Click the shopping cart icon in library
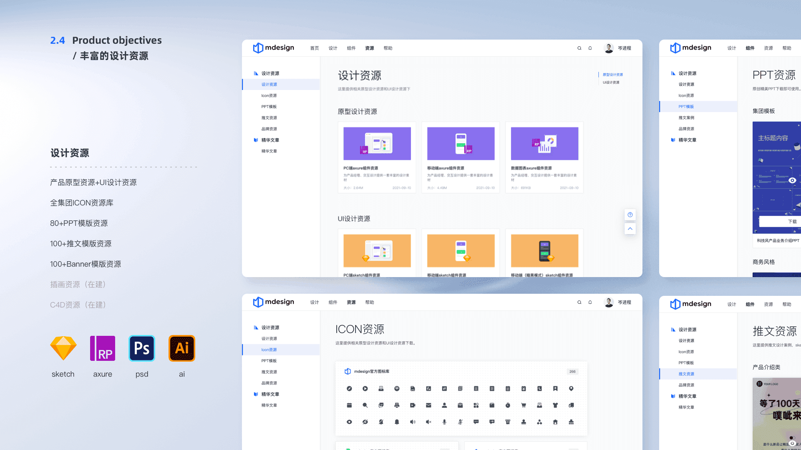Screen dimensions: 801x450 tap(524, 405)
